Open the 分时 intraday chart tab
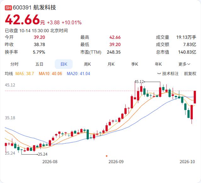Viewport: 201px width, 183px height. tap(14, 64)
